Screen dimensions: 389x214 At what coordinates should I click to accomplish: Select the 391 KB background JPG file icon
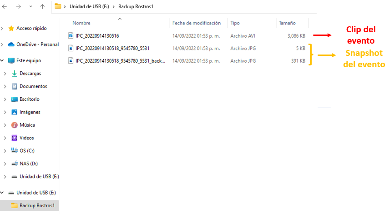(x=71, y=60)
